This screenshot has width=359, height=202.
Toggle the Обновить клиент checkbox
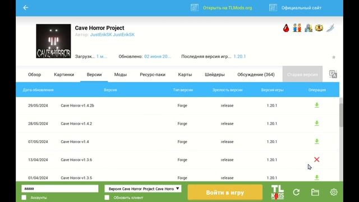tap(107, 198)
